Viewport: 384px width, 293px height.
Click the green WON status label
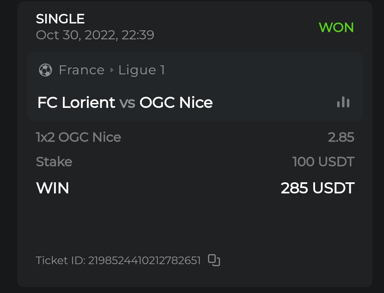coord(336,27)
